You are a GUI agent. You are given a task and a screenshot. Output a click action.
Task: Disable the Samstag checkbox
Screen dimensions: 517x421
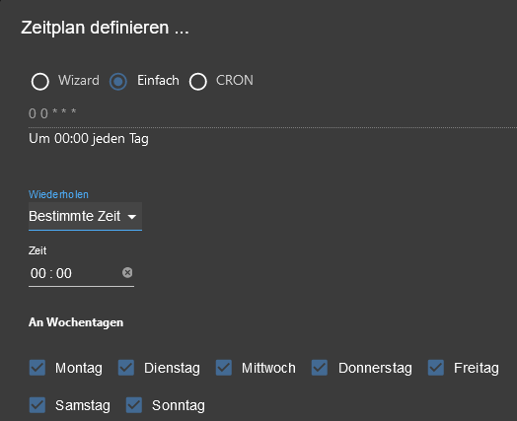tap(37, 405)
